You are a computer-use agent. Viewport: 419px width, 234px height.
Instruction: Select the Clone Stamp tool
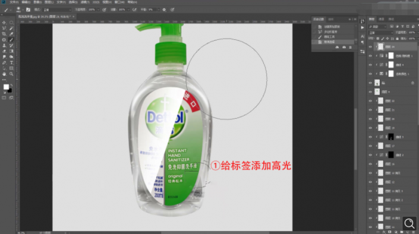point(4,45)
